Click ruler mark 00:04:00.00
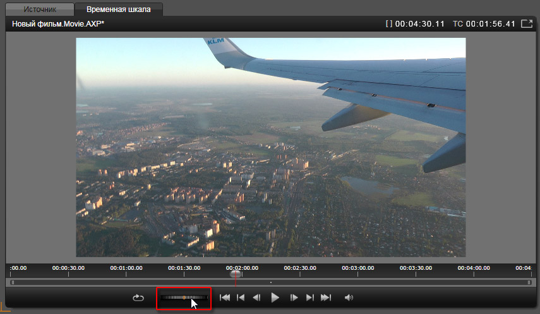The width and height of the screenshot is (540, 314). coord(474,268)
